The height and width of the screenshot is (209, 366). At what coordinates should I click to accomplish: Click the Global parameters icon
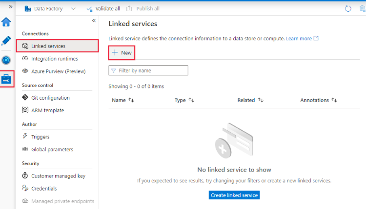pyautogui.click(x=25, y=149)
